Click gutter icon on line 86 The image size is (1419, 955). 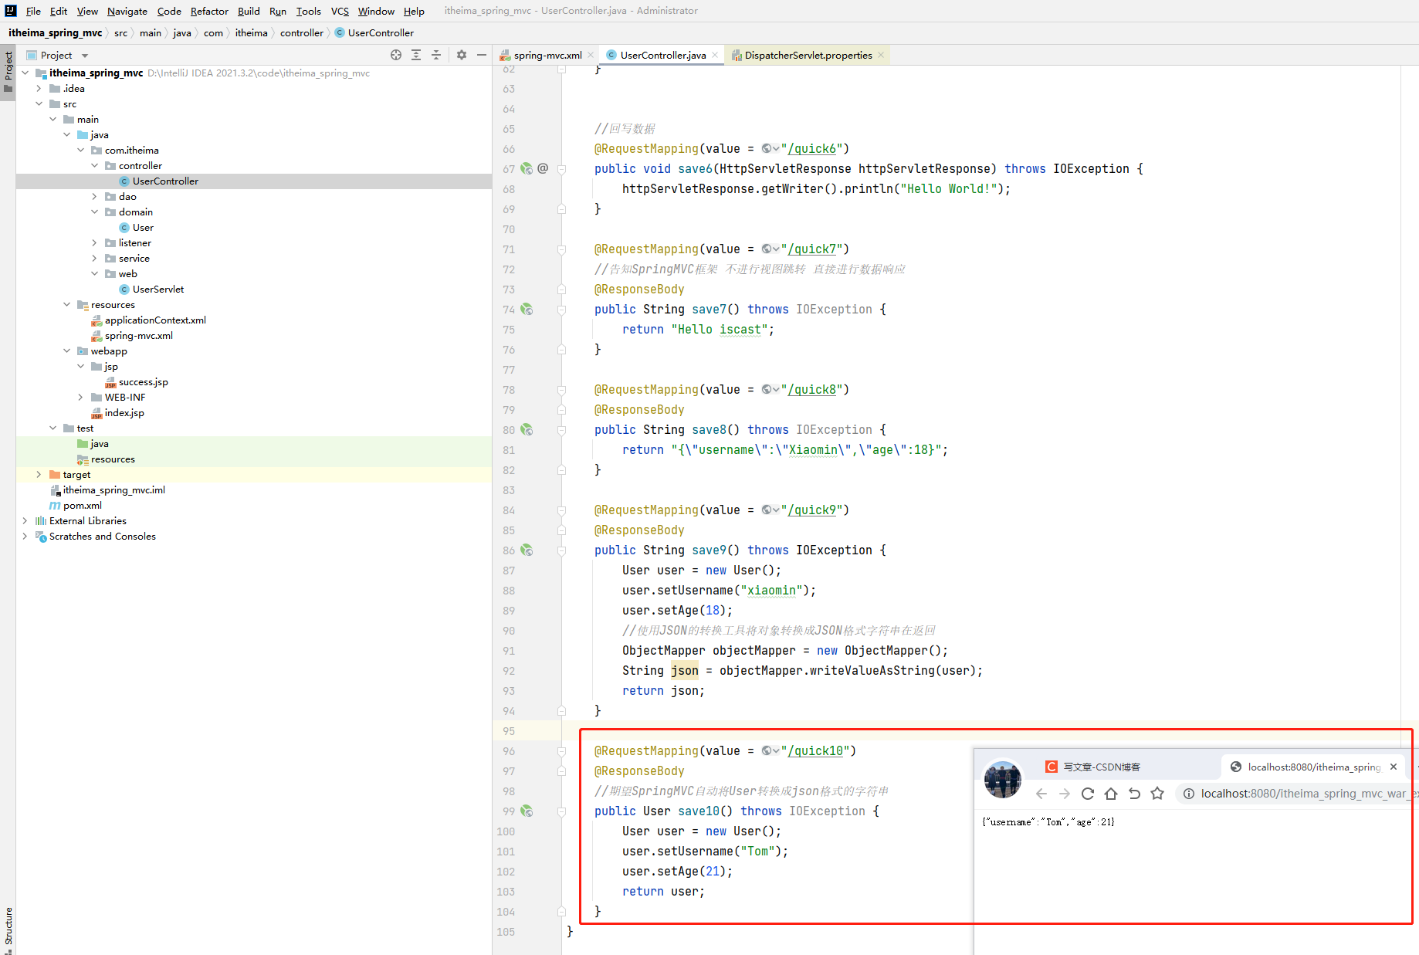coord(527,550)
